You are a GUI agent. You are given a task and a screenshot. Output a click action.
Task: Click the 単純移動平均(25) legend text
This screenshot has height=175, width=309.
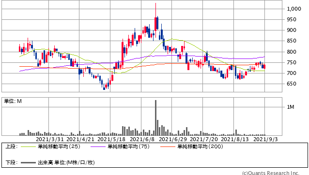pyautogui.click(x=59, y=146)
